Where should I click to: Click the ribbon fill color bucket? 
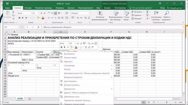click(x=38, y=18)
